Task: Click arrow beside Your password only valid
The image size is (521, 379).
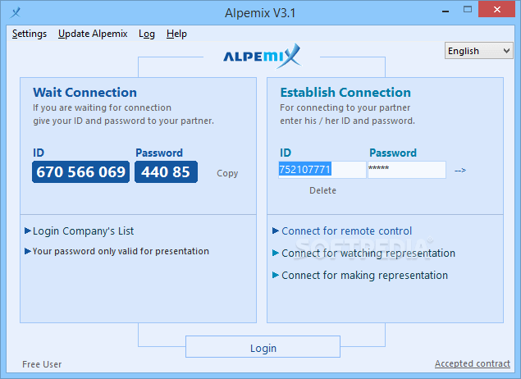Action: coord(28,251)
